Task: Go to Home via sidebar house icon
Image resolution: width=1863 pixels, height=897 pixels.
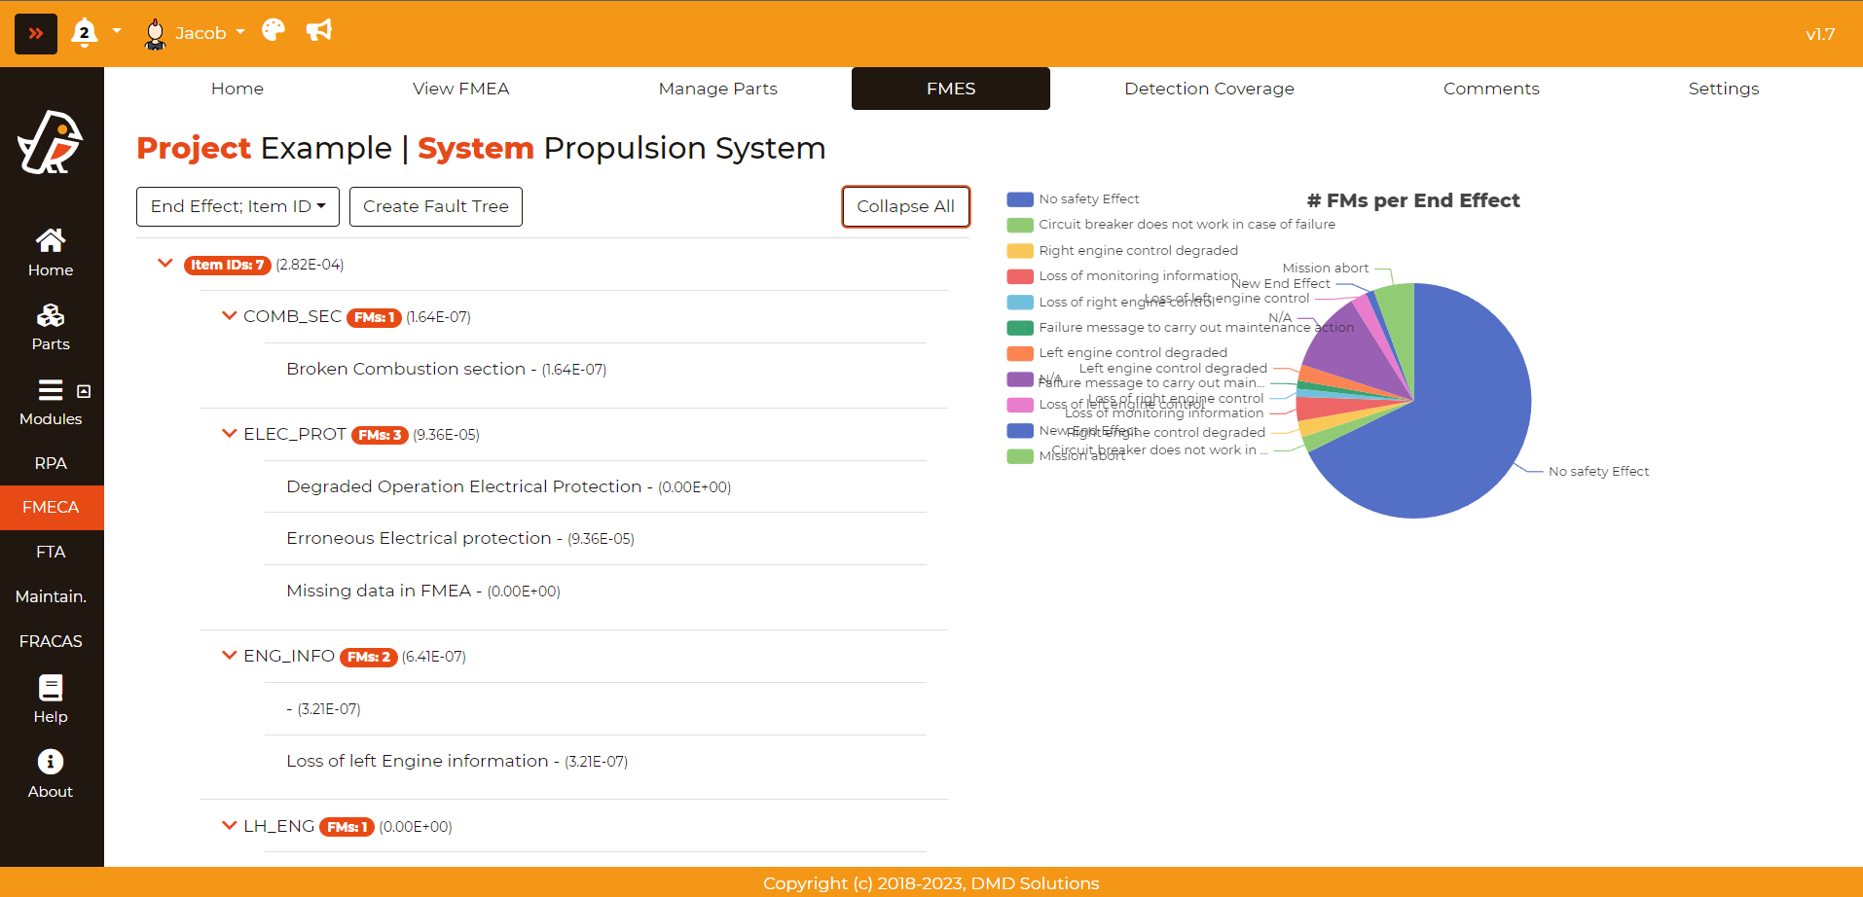Action: pos(51,252)
